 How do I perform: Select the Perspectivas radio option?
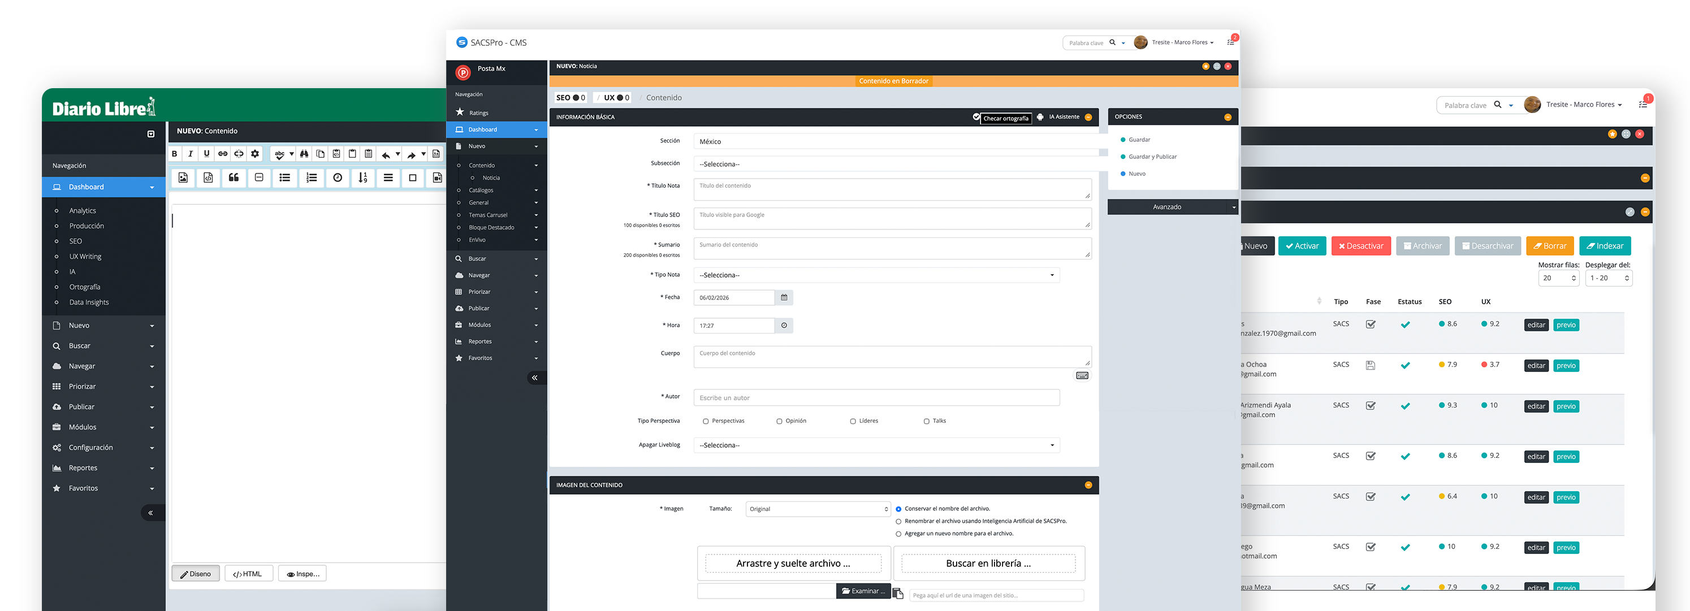[x=706, y=422]
